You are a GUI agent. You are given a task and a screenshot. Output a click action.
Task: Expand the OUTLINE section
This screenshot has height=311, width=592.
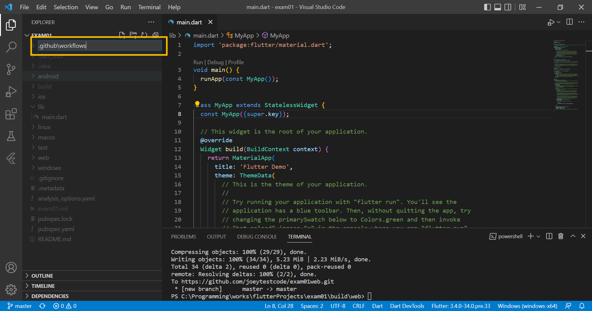click(x=92, y=276)
